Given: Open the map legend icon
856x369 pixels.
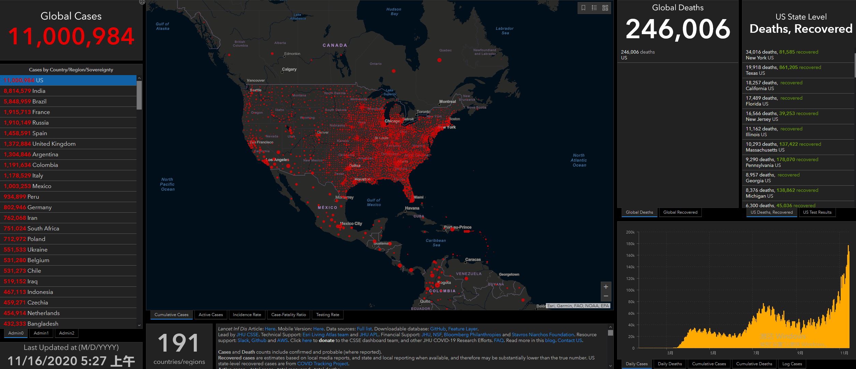Looking at the screenshot, I should click(594, 8).
